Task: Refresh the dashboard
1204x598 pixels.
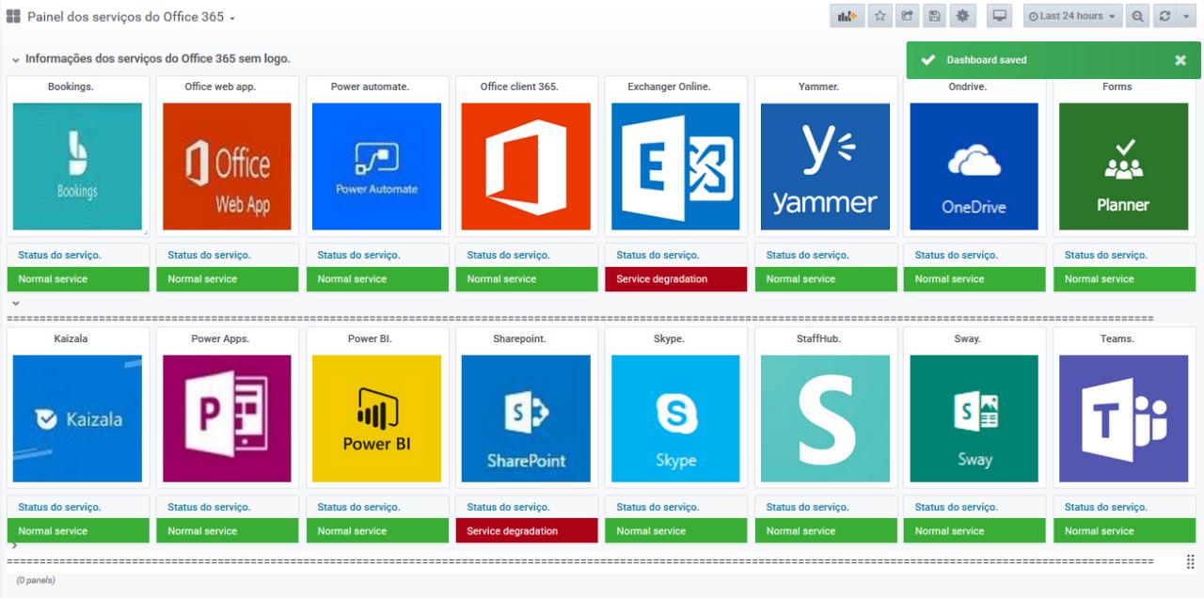Action: click(1165, 16)
